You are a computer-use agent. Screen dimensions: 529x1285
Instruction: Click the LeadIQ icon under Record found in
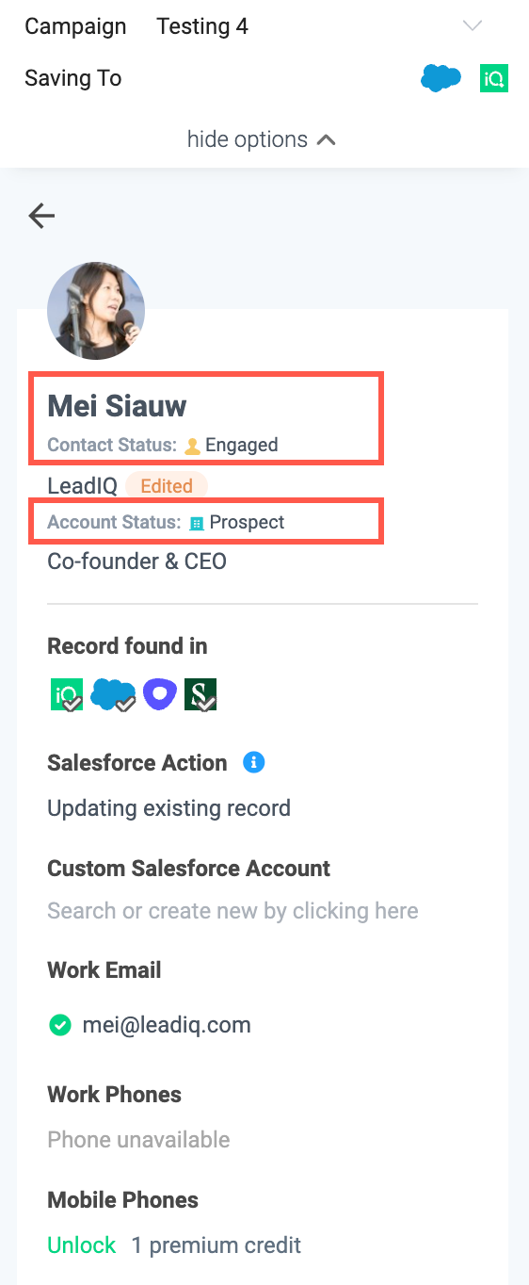click(x=66, y=694)
